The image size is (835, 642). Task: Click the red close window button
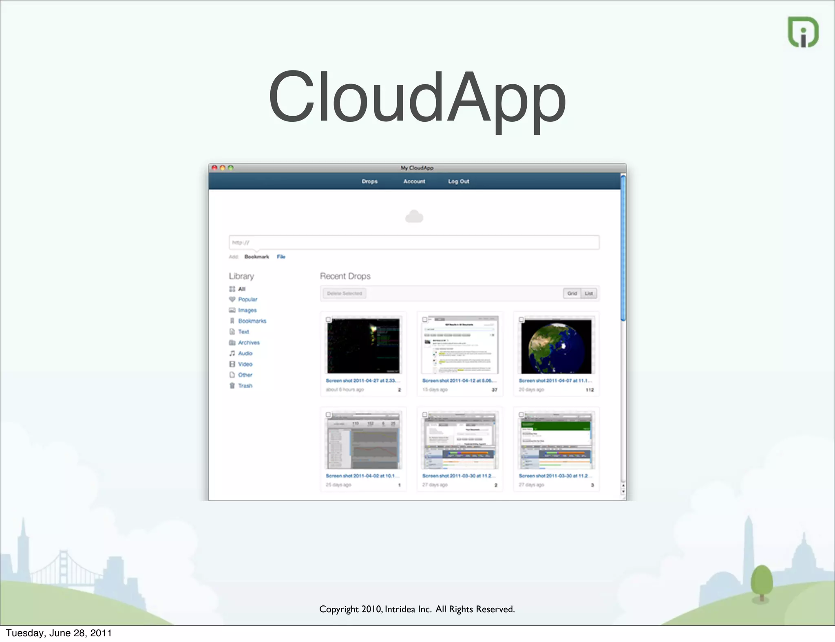[x=214, y=168]
